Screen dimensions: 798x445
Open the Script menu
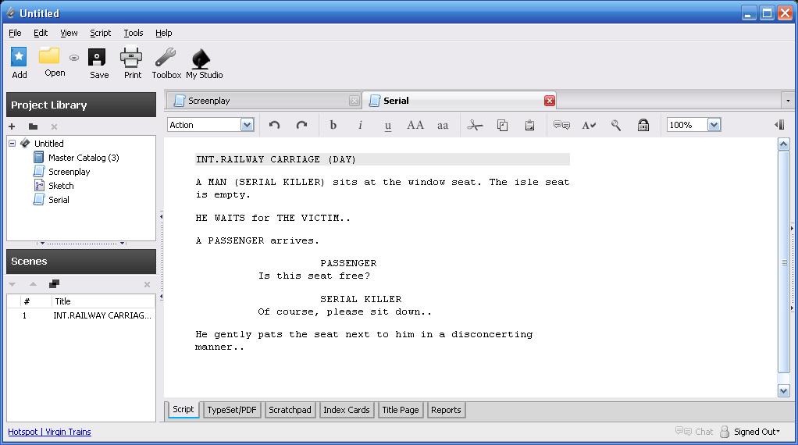coord(100,33)
